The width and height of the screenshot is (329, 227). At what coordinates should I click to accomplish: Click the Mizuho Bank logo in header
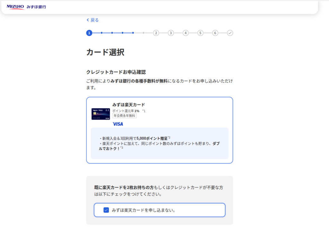coord(26,7)
